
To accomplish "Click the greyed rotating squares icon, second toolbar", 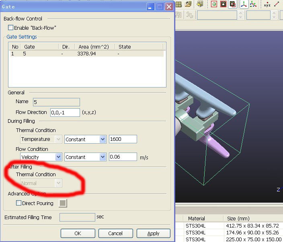I will [x=189, y=15].
